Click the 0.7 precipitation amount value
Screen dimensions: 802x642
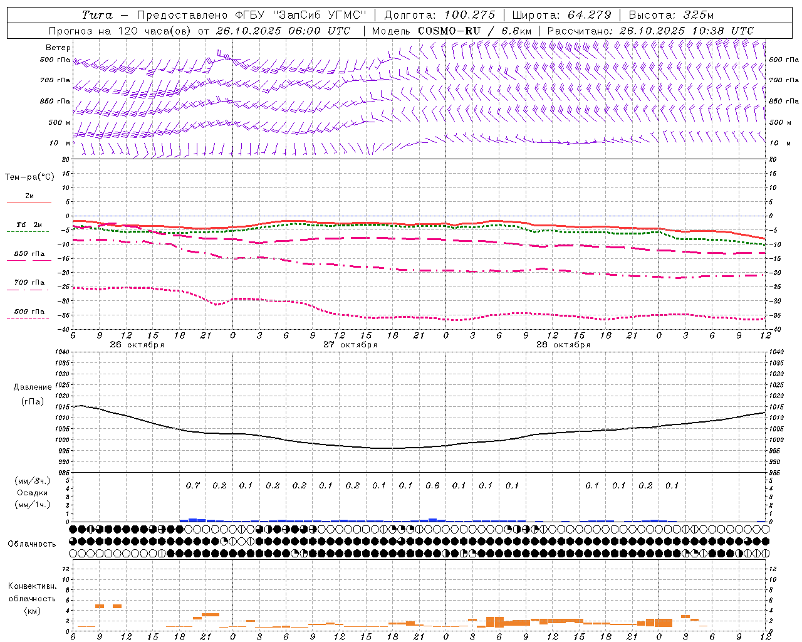coord(193,485)
